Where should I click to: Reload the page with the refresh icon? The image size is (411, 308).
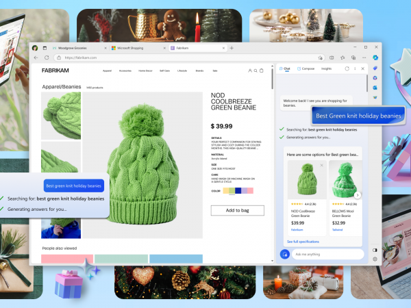click(47, 57)
